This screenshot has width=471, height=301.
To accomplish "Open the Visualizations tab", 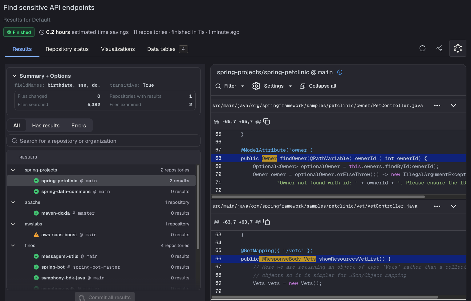I will pos(118,49).
